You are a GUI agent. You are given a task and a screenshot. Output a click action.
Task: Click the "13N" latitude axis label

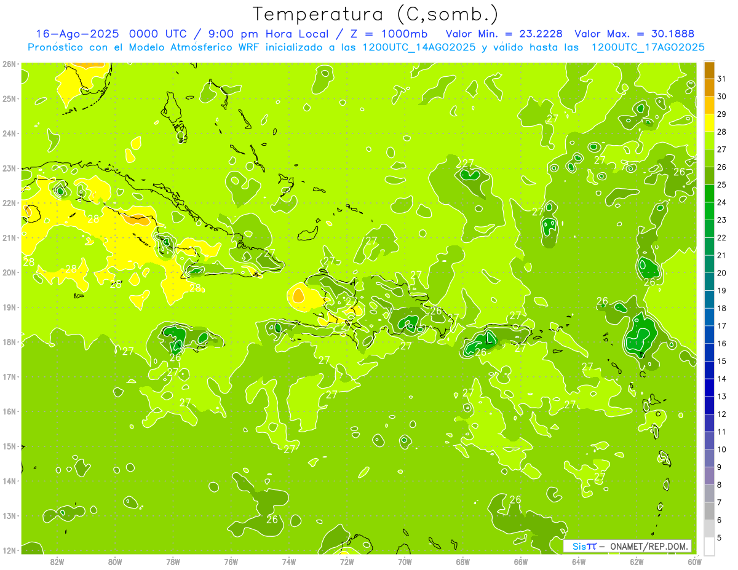pos(9,515)
